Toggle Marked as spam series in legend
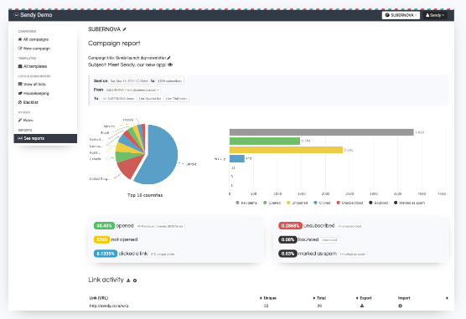466x319 pixels. [409, 203]
